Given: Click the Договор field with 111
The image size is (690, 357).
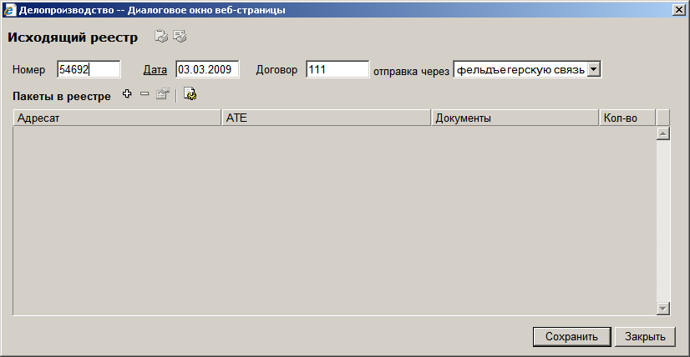Looking at the screenshot, I should [x=337, y=69].
